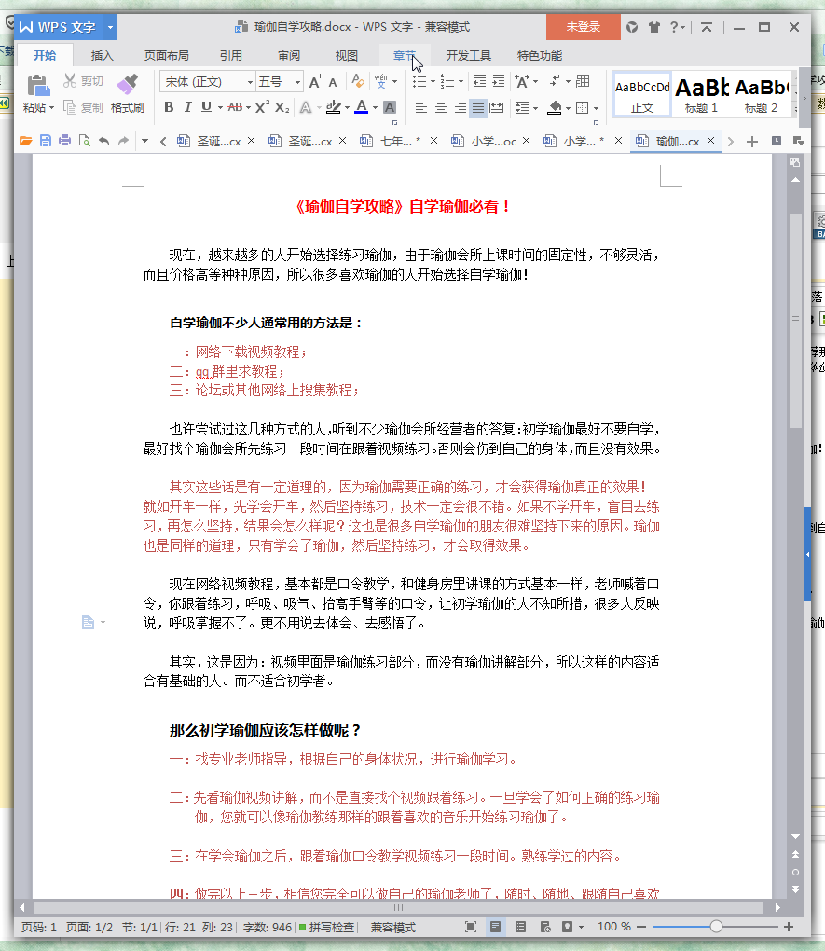
Task: Center align text
Action: [x=441, y=108]
